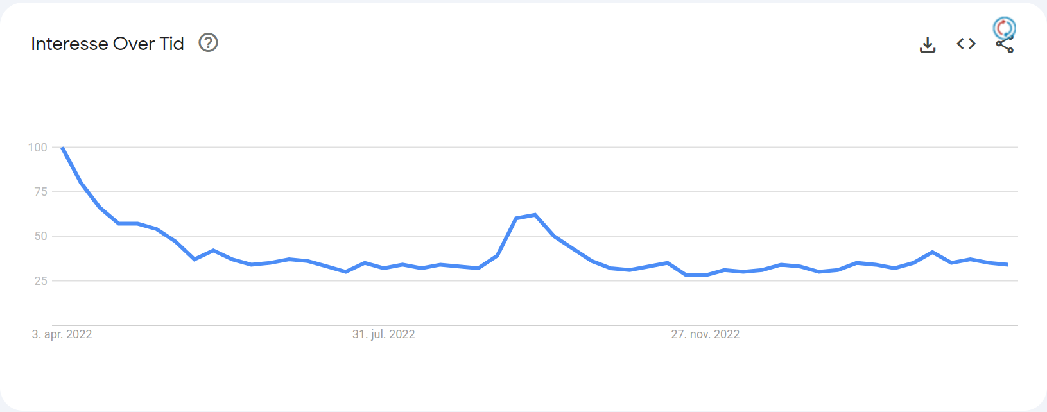The image size is (1047, 412).
Task: Click the share icon
Action: click(1005, 46)
